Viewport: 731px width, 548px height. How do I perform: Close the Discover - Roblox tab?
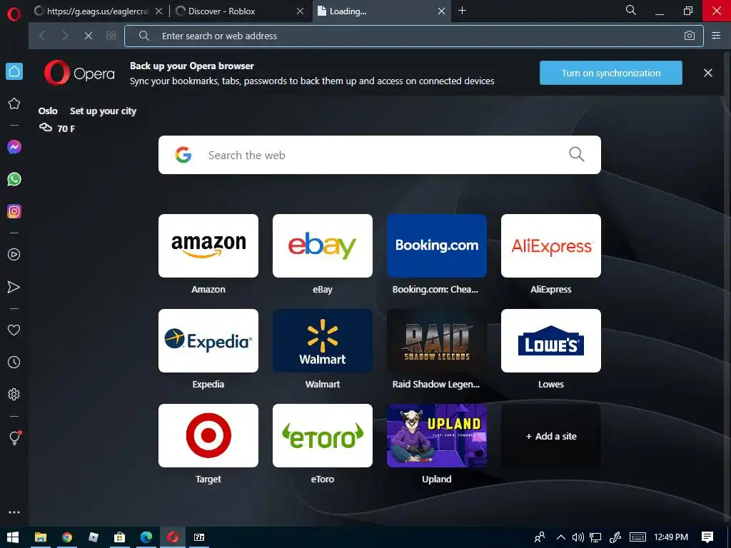pos(301,11)
